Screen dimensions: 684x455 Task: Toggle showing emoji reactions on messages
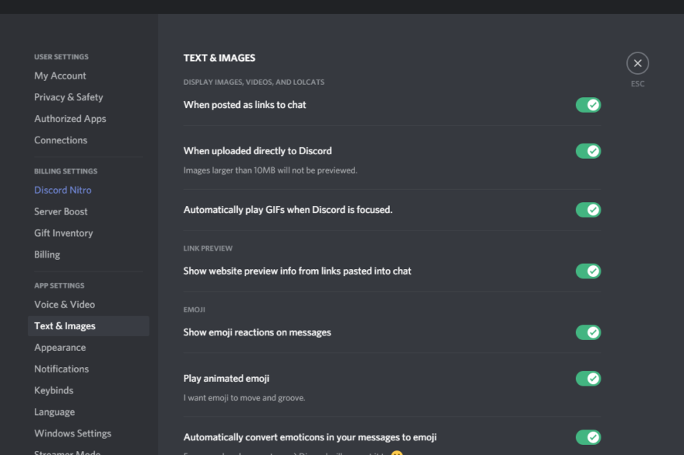(x=588, y=332)
